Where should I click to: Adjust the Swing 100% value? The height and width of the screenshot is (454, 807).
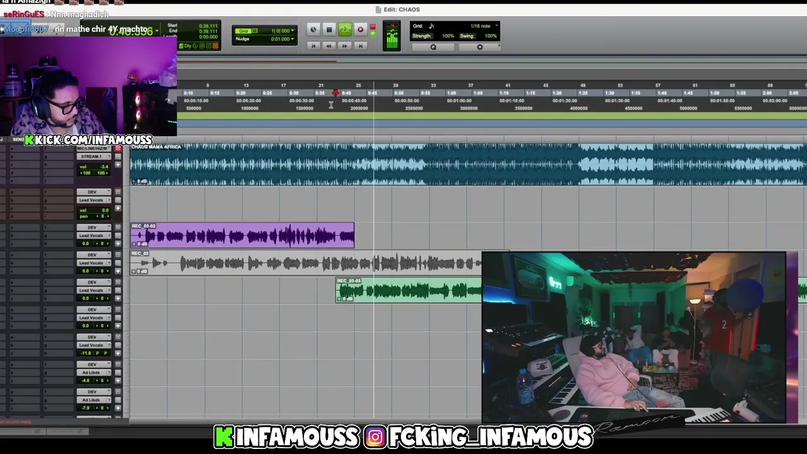tap(490, 36)
